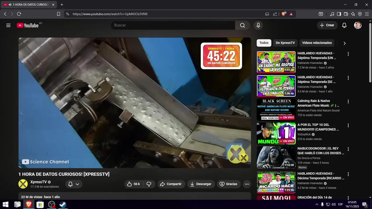
Task: Open options for Décima Temporada video
Action: (x=348, y=174)
